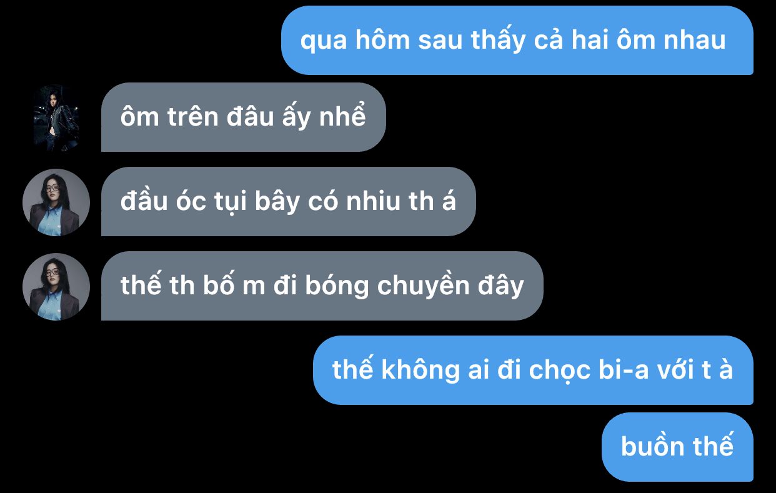Open the square avatar beside "ôm trên đâu ấy nhể"
Screen dimensions: 776x493
(56, 119)
